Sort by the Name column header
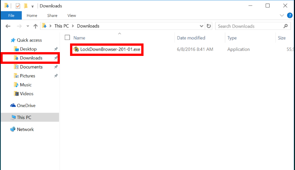 79,38
